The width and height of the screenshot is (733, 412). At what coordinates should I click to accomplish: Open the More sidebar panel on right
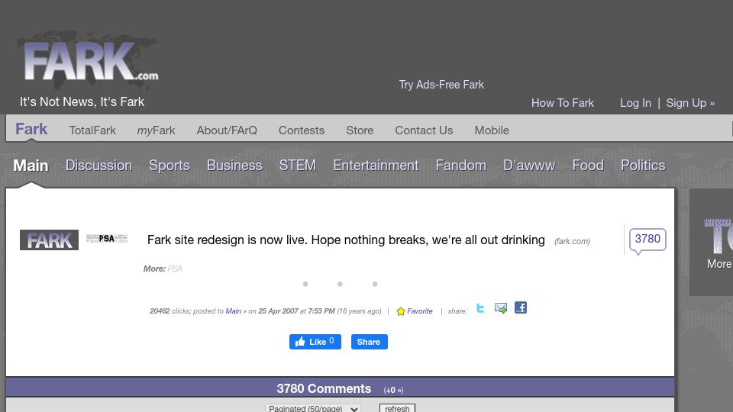tap(712, 242)
